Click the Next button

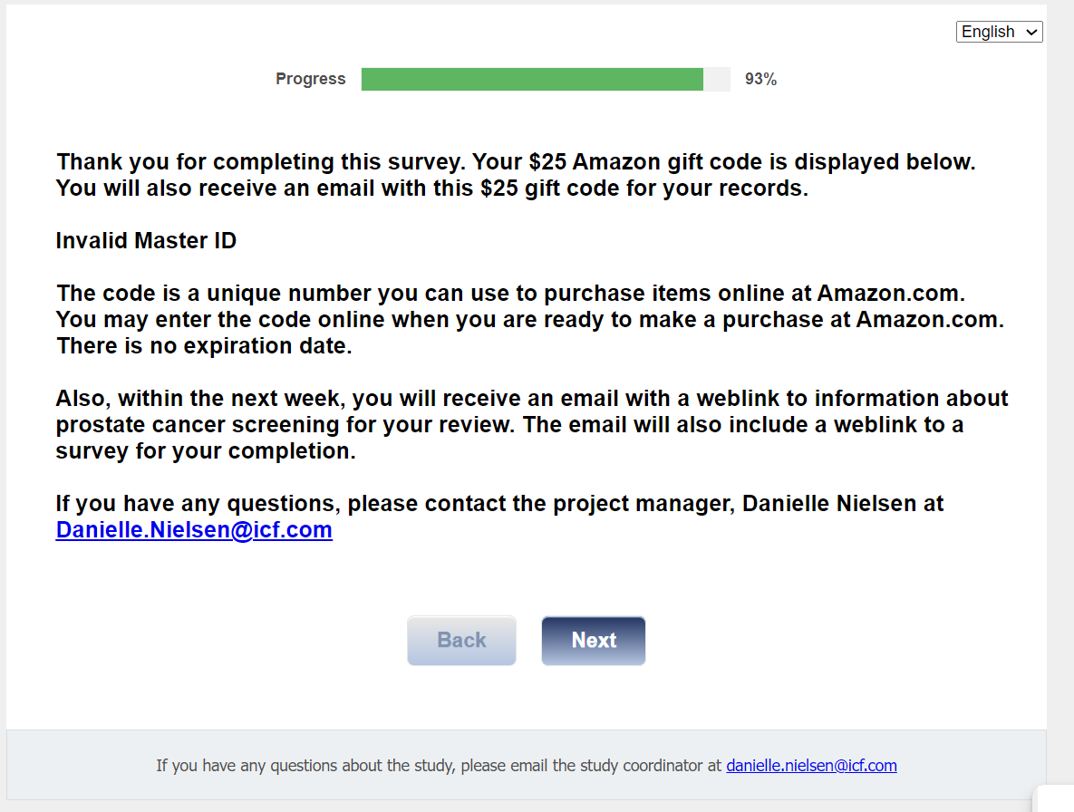(x=594, y=641)
